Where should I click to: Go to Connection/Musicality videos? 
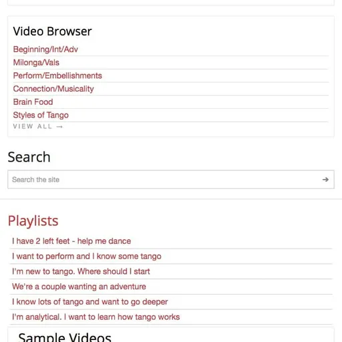click(53, 89)
